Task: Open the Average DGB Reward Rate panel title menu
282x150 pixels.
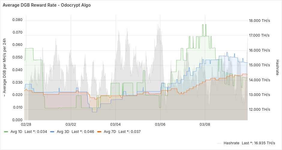Action: click(46, 5)
